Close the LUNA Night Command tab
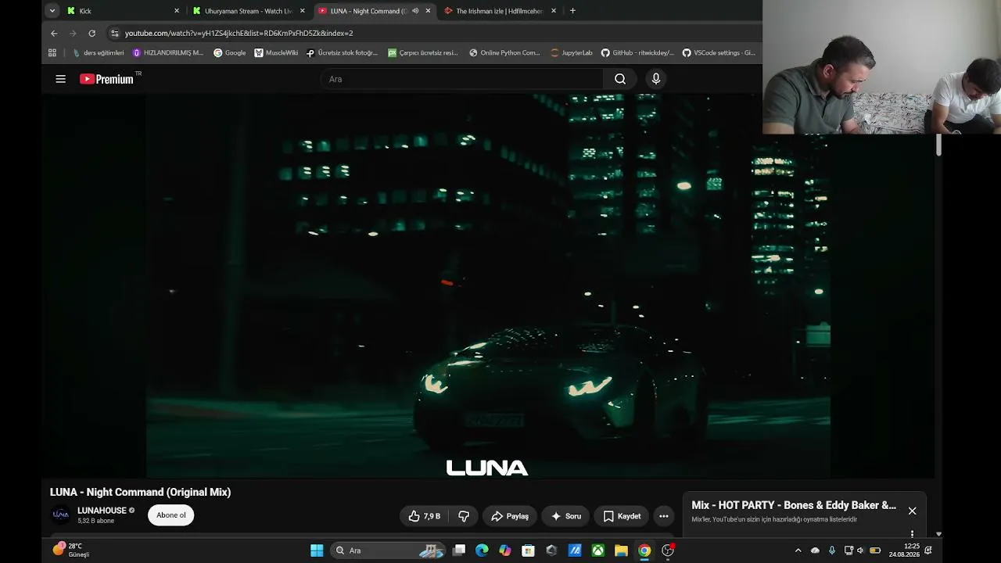The image size is (1001, 563). tap(428, 11)
